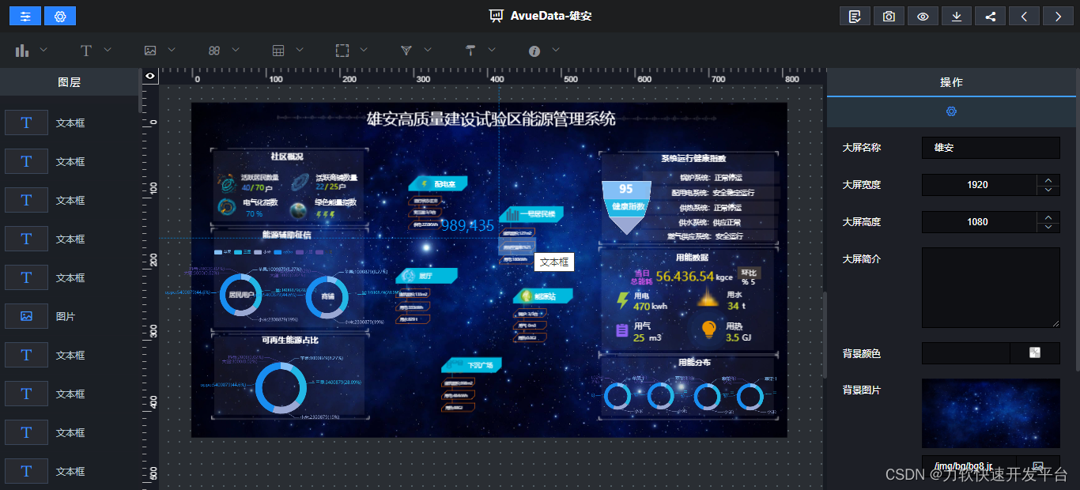Screen dimensions: 1080x490
Task: Click the info circle icon in toolbar
Action: [x=534, y=51]
